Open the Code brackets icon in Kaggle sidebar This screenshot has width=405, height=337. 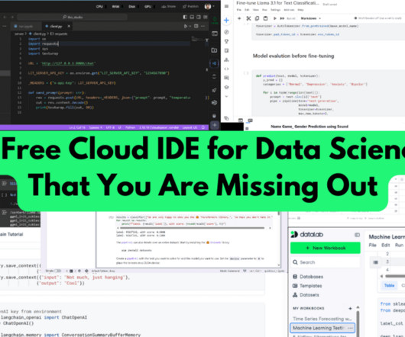click(226, 69)
